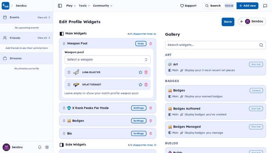The height and width of the screenshot is (153, 272).
Task: Click the Weapon Pool widget drag handle
Action: 64,44
